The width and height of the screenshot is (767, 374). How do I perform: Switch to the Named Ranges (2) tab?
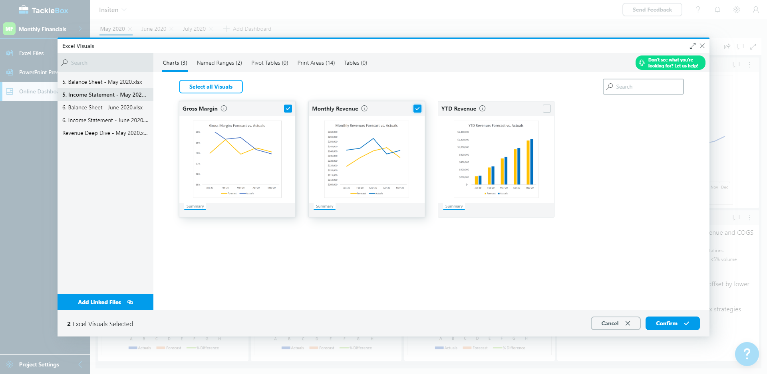tap(219, 63)
